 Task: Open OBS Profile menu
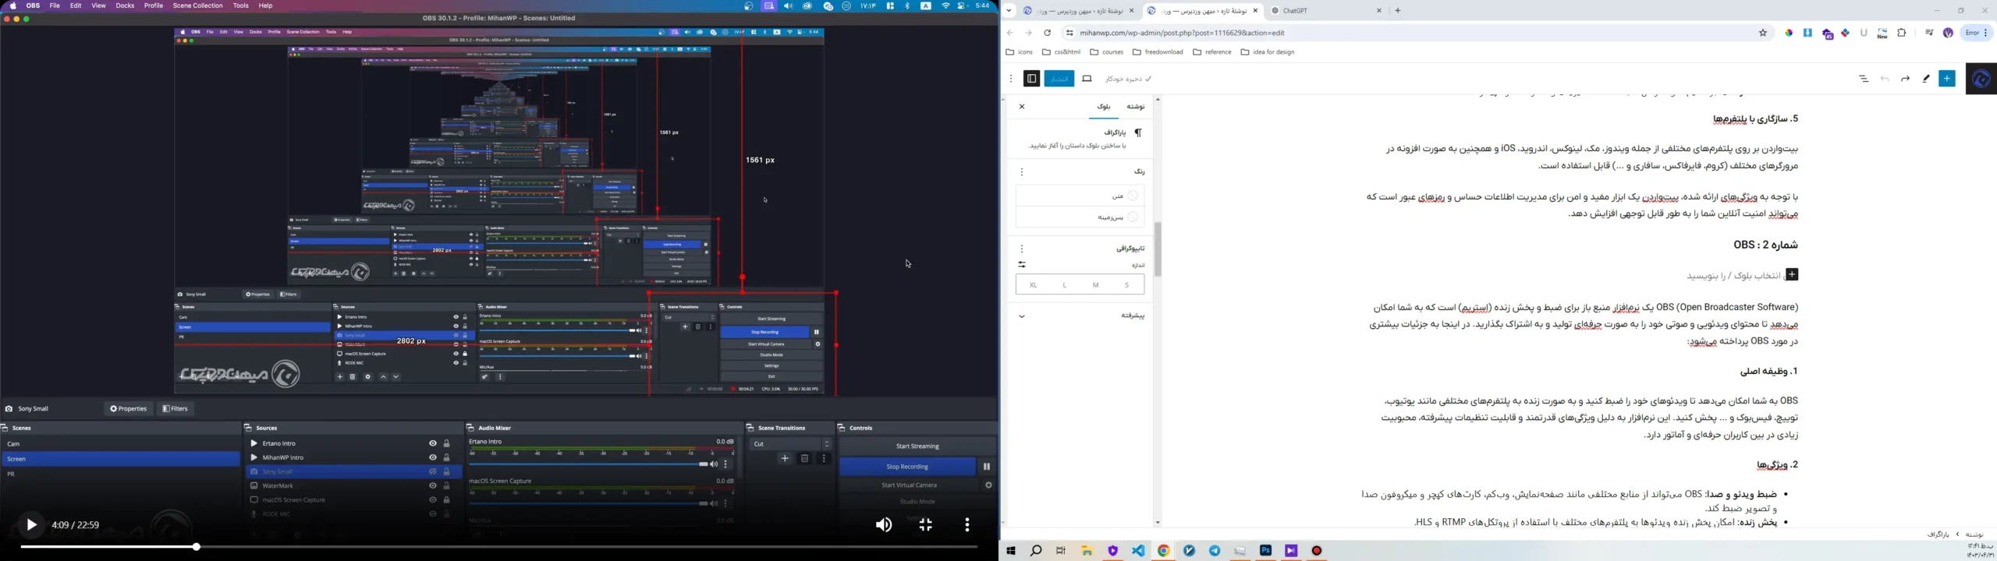[x=154, y=5]
